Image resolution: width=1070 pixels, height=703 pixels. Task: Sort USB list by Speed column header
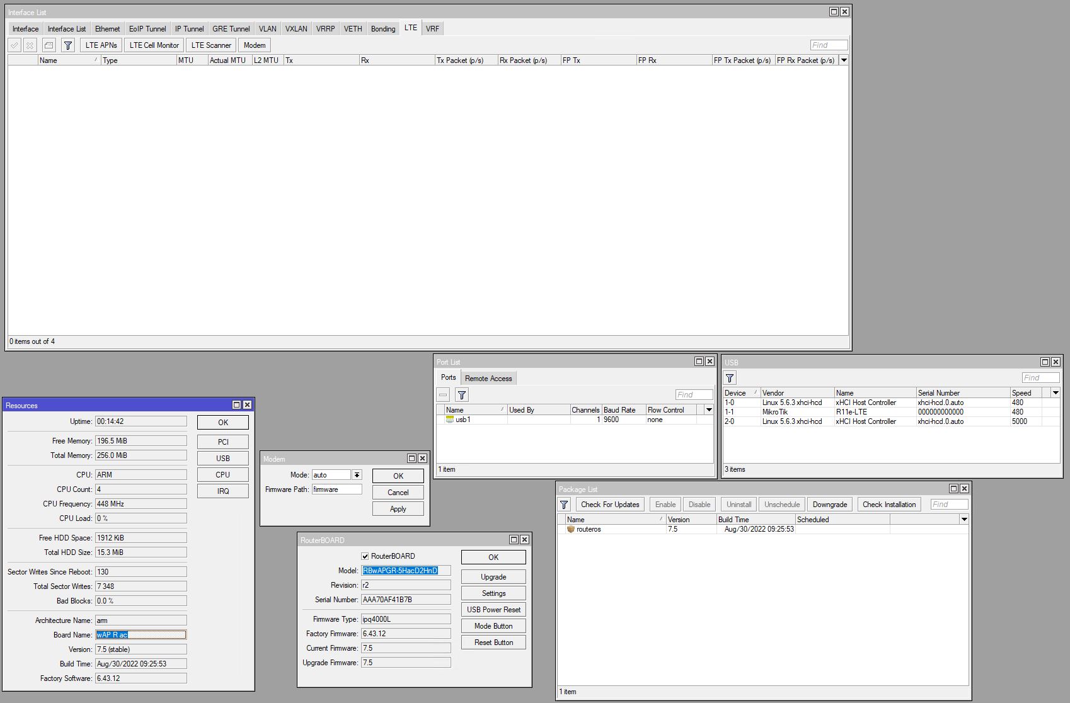click(x=1026, y=393)
